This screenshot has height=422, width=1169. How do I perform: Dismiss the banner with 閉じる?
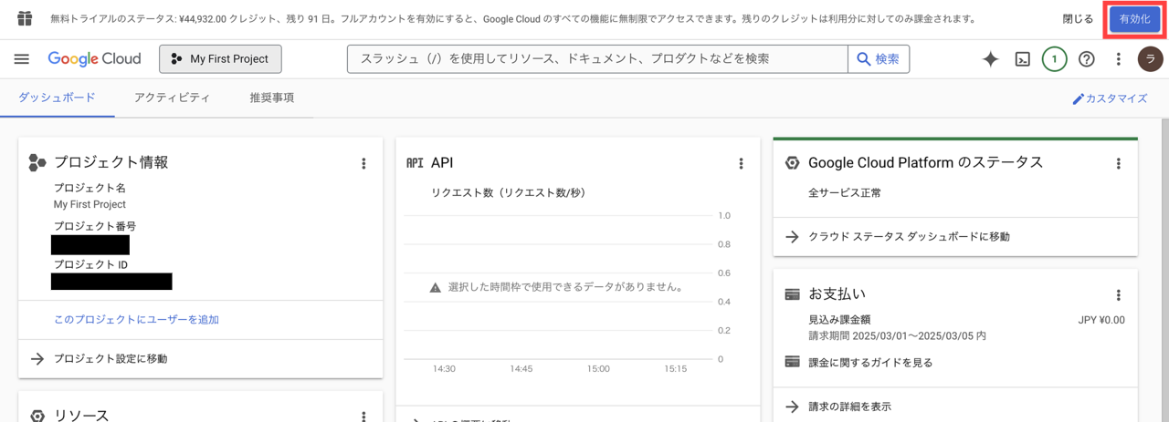coord(1078,19)
